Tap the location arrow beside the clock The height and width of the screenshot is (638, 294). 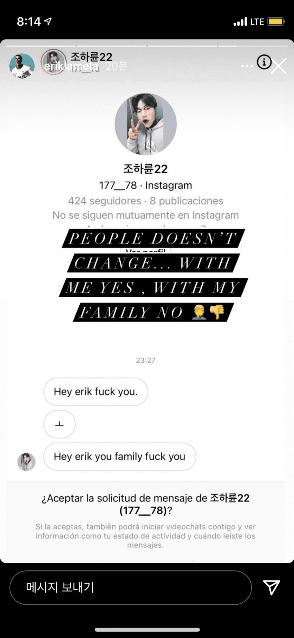pyautogui.click(x=48, y=21)
